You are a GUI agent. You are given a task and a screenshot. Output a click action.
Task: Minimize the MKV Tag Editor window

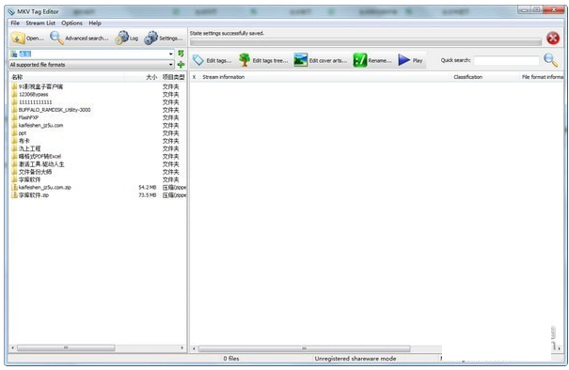point(525,9)
